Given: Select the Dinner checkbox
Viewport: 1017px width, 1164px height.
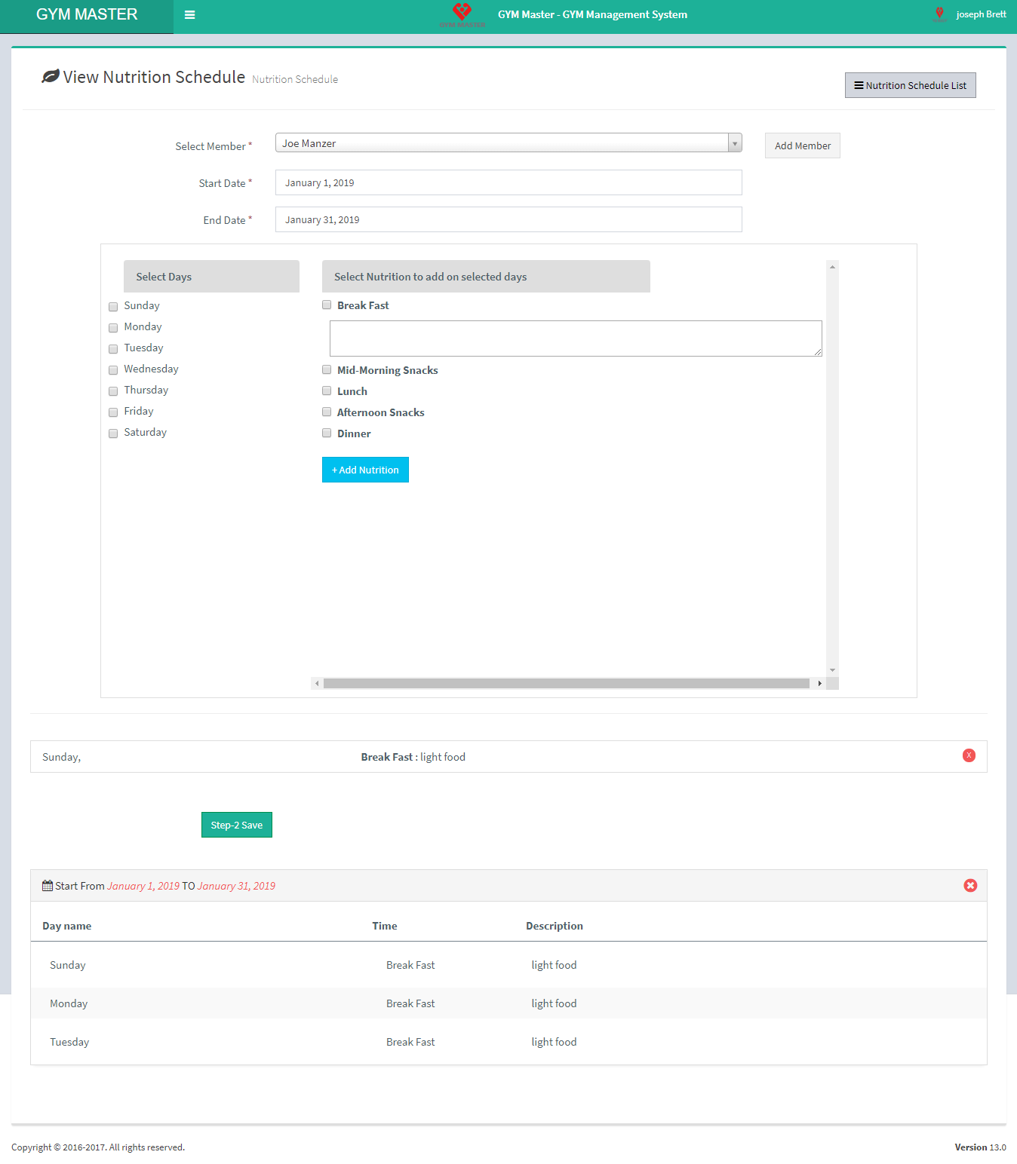Looking at the screenshot, I should pyautogui.click(x=327, y=433).
